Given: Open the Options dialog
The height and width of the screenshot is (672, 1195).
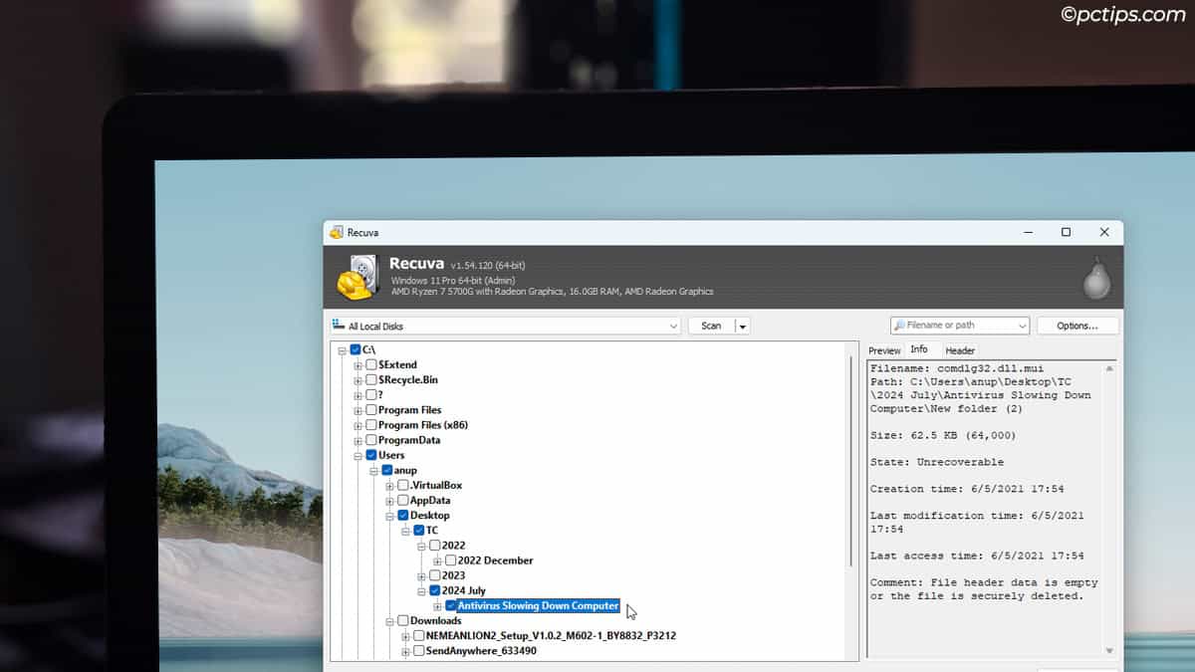Looking at the screenshot, I should [1076, 325].
